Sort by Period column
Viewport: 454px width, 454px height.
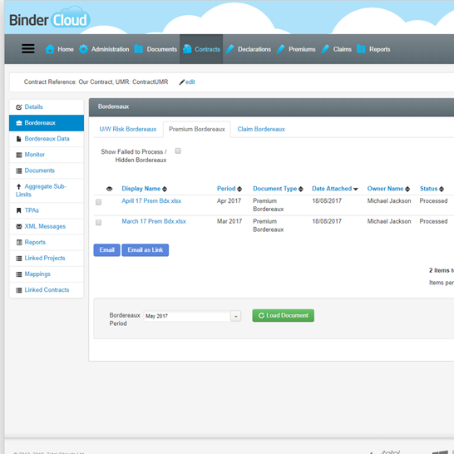(x=229, y=189)
